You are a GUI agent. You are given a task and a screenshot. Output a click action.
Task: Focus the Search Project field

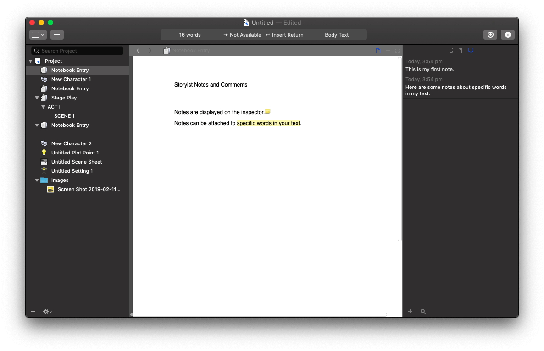[x=78, y=50]
